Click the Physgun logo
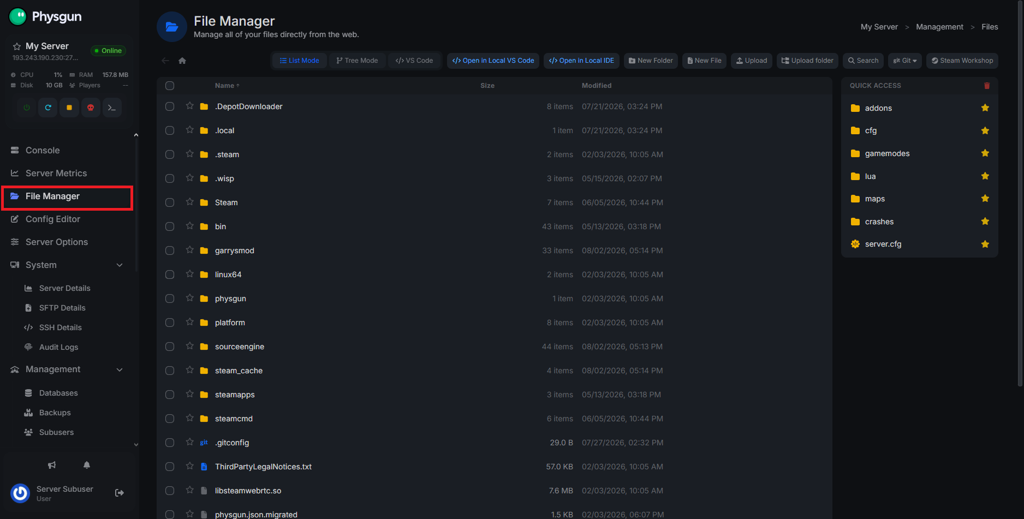 click(45, 17)
